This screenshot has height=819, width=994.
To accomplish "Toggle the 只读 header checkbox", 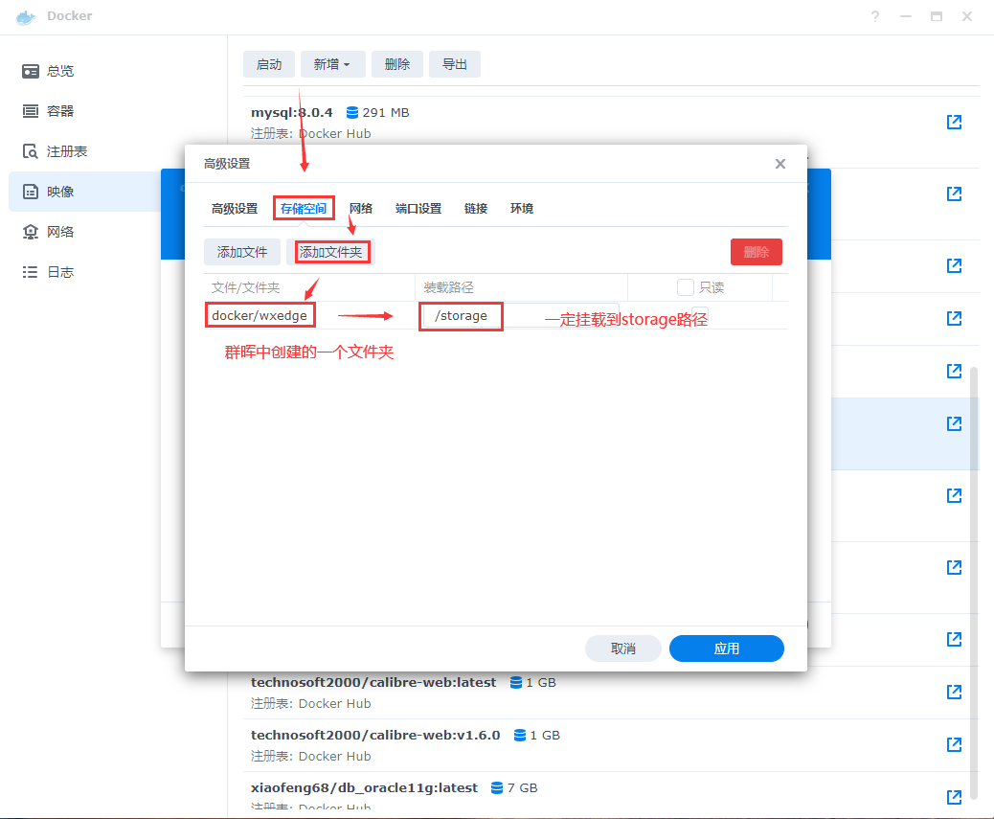I will (686, 287).
